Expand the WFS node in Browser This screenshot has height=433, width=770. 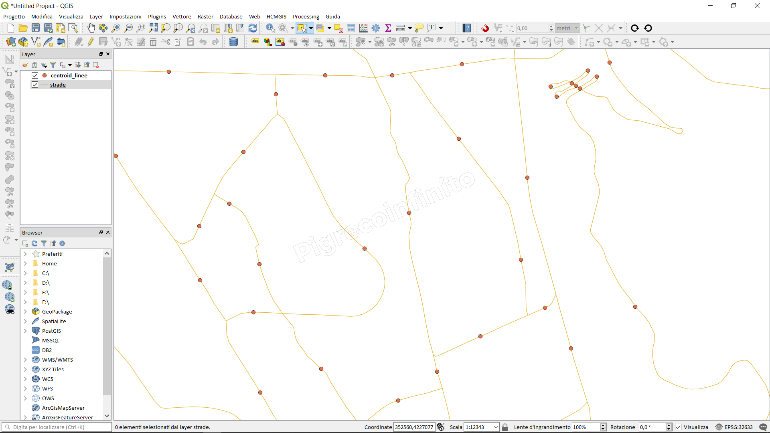[25, 388]
